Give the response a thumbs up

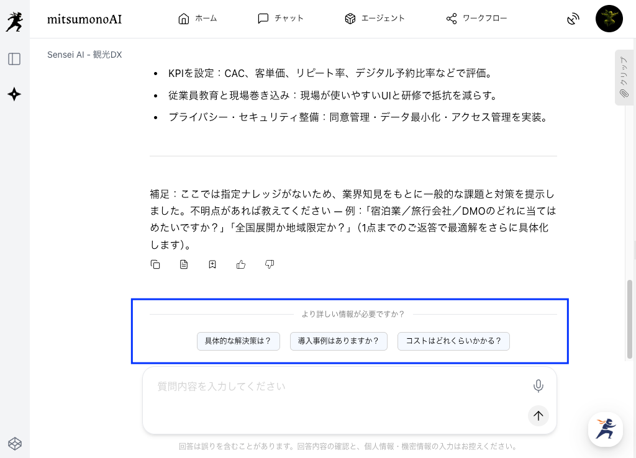point(241,264)
